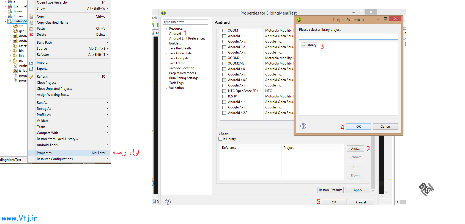The height and width of the screenshot is (224, 465).
Task: Click the Import icon in context menu
Action: click(x=31, y=63)
